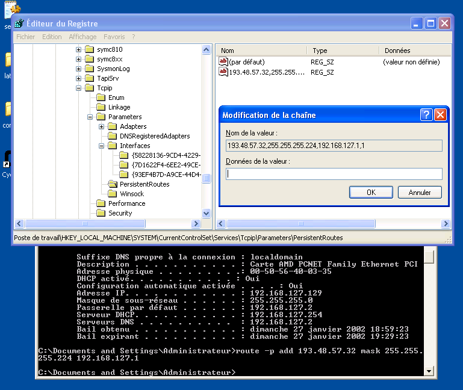
Task: Select the TapiSrv folder icon
Action: click(x=89, y=78)
